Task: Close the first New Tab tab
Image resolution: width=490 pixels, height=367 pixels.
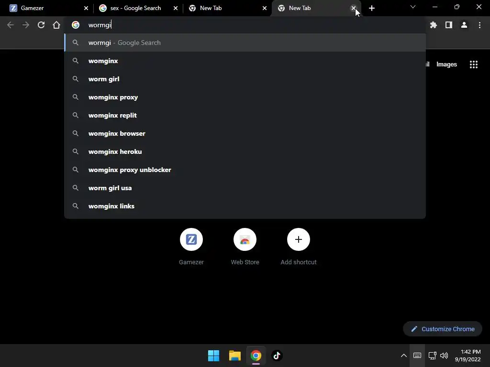Action: click(x=264, y=8)
